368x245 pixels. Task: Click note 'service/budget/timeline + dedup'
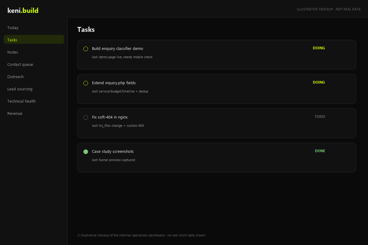pos(124,92)
